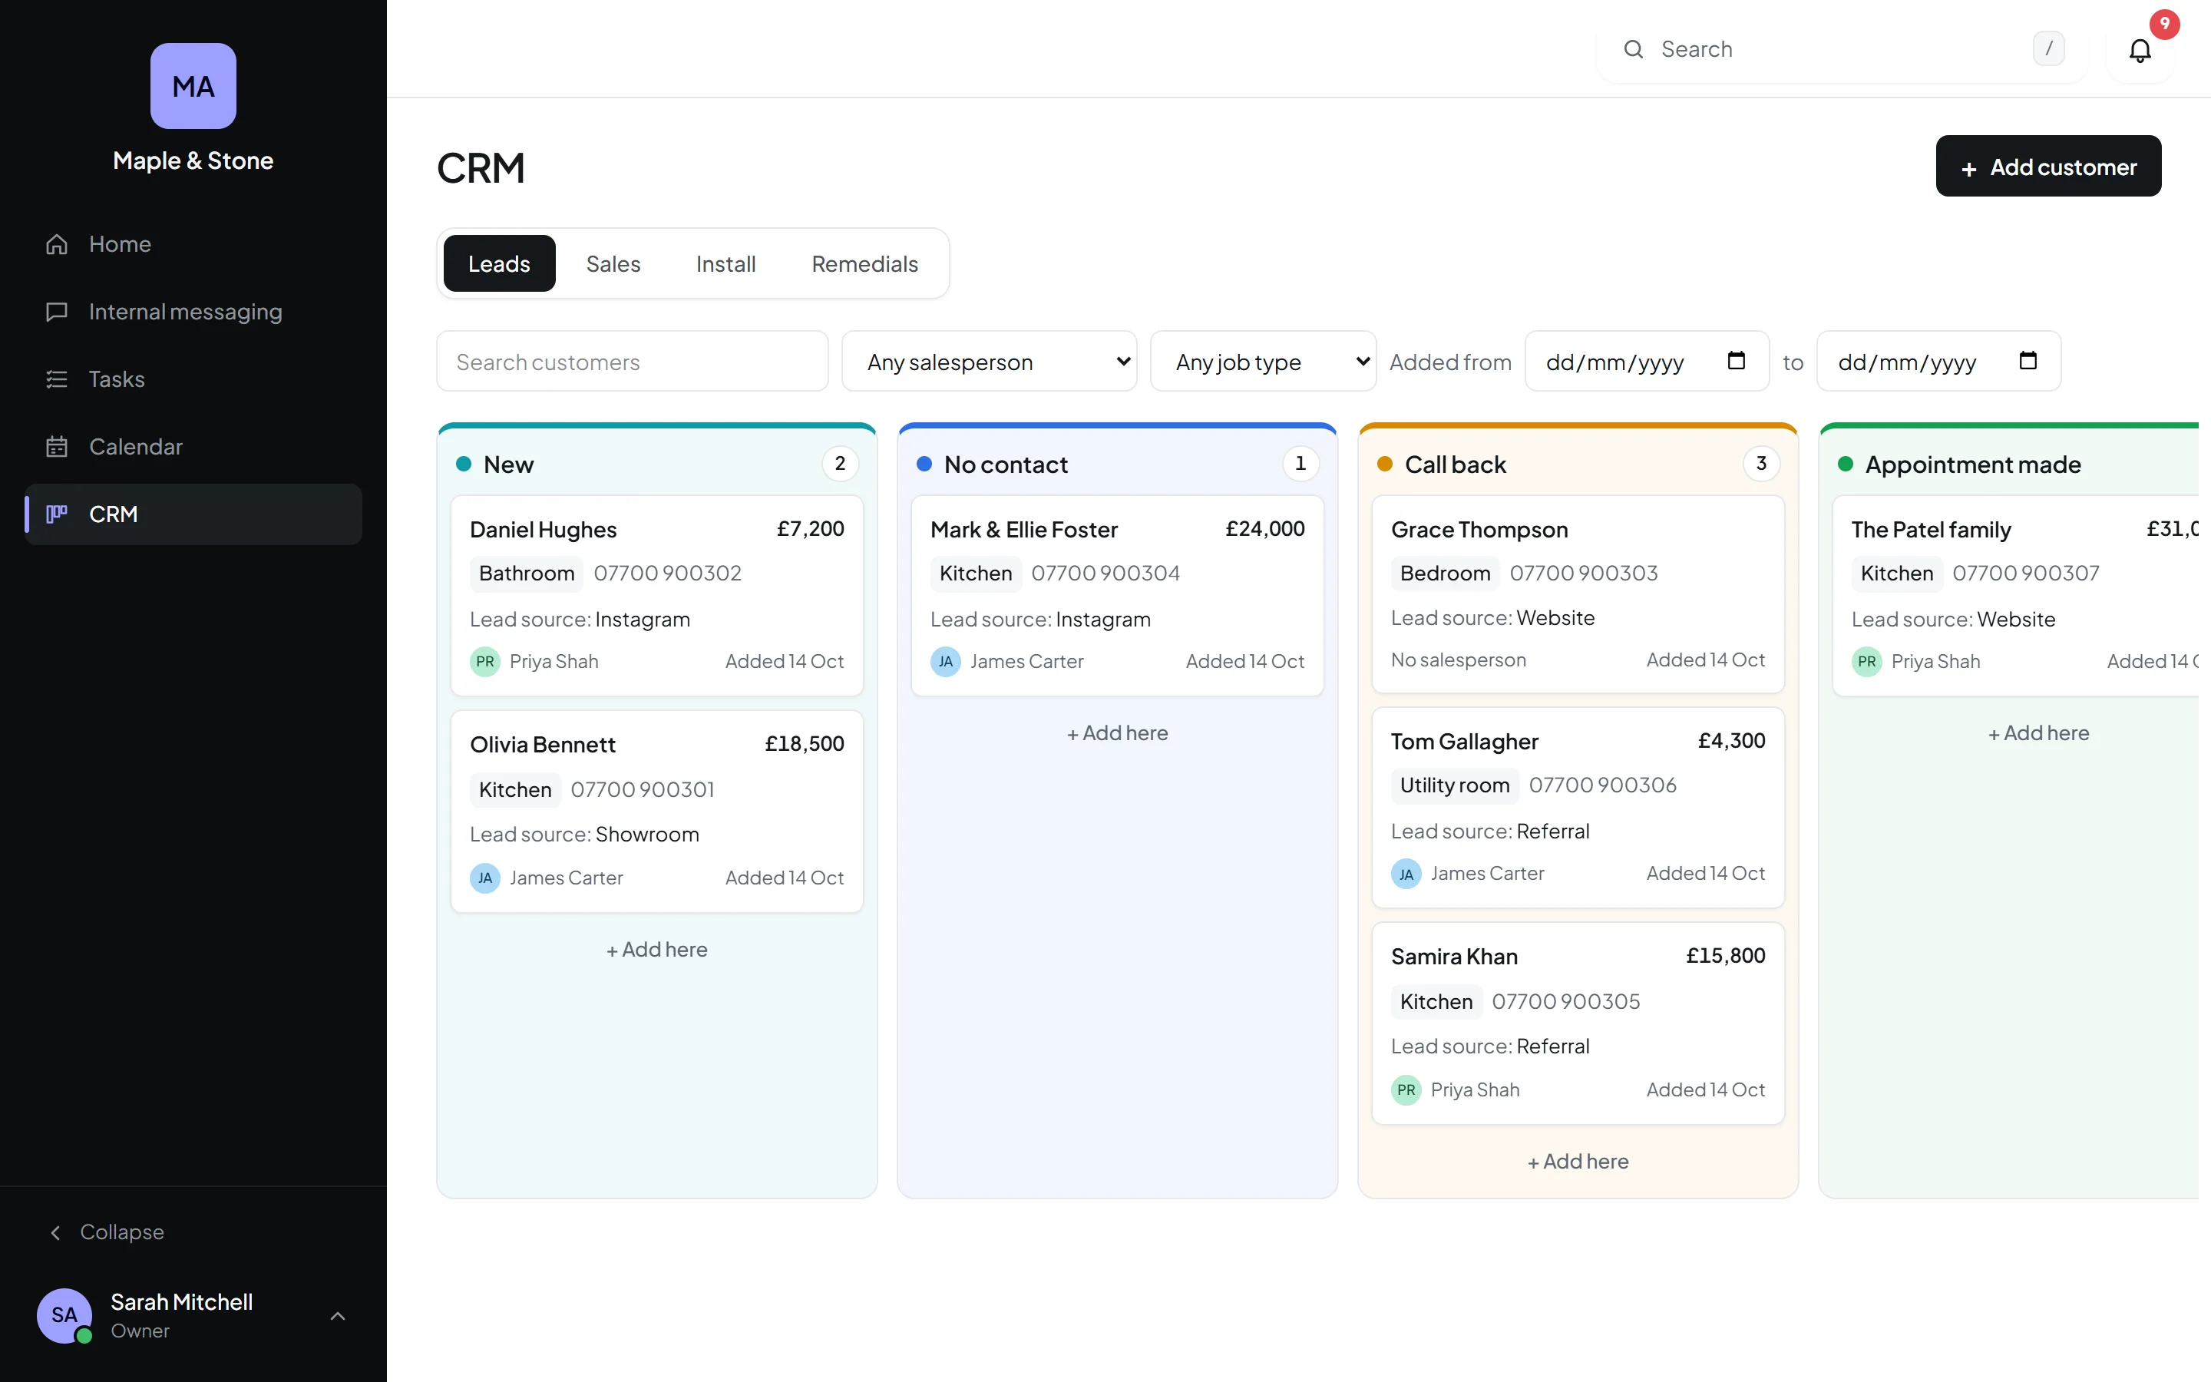Click the Add customer button
This screenshot has height=1382, width=2211.
(x=2048, y=167)
